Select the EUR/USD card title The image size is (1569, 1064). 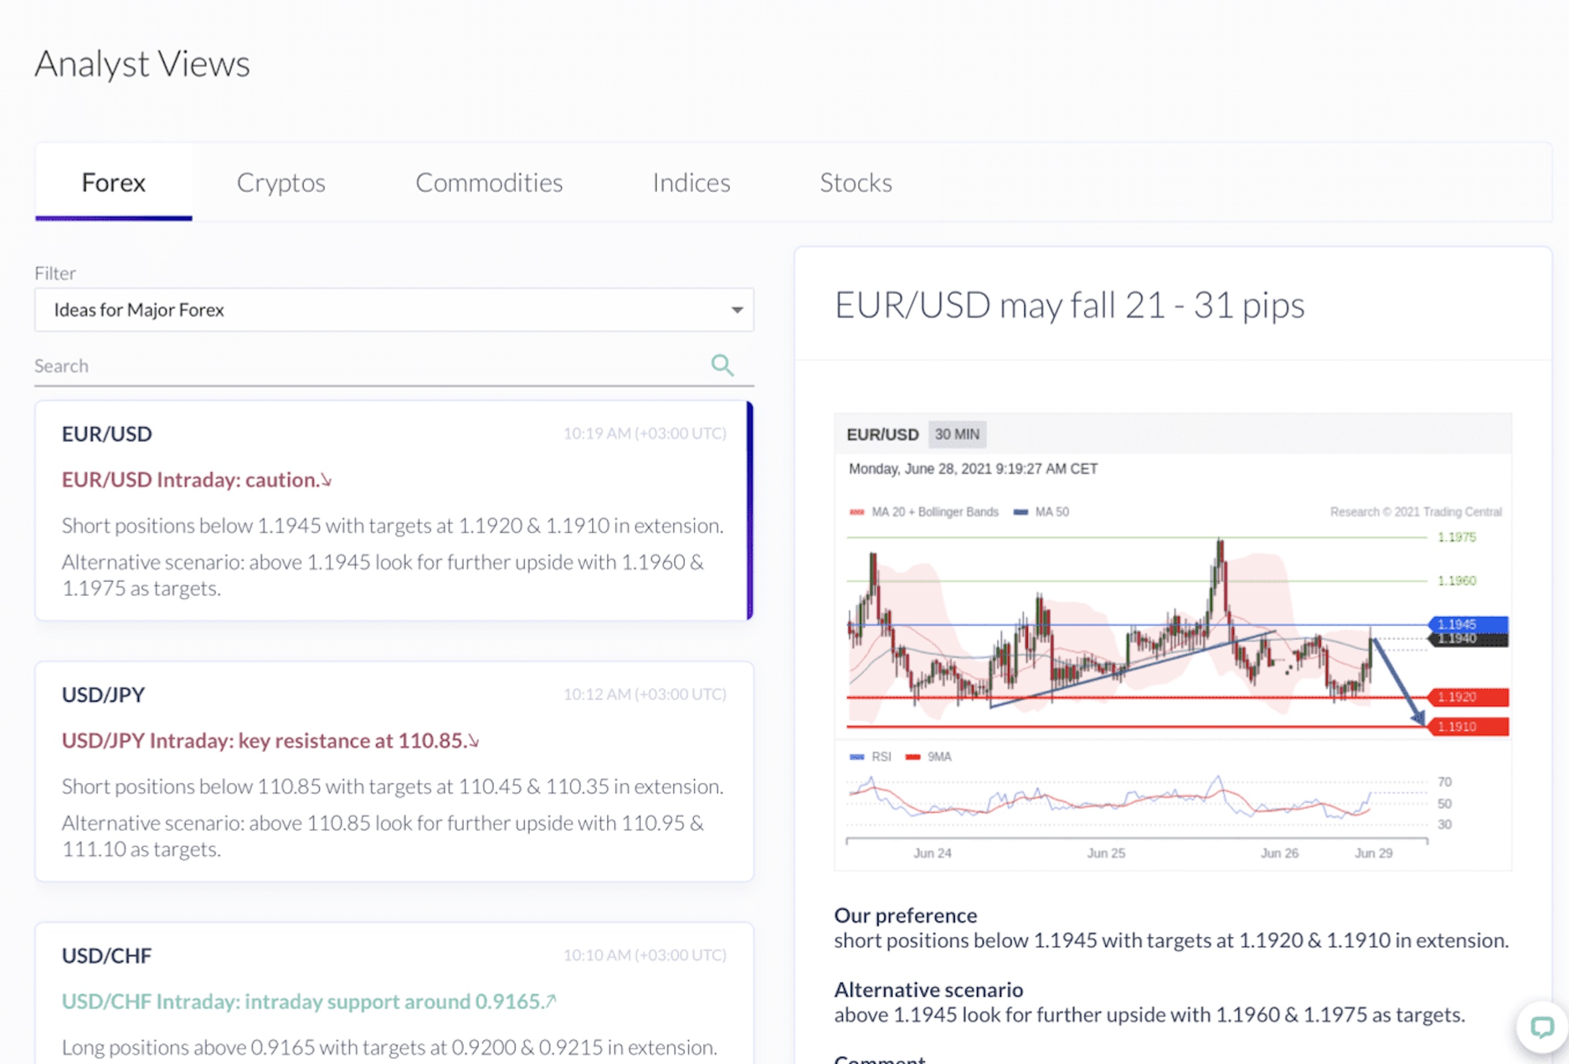point(107,434)
